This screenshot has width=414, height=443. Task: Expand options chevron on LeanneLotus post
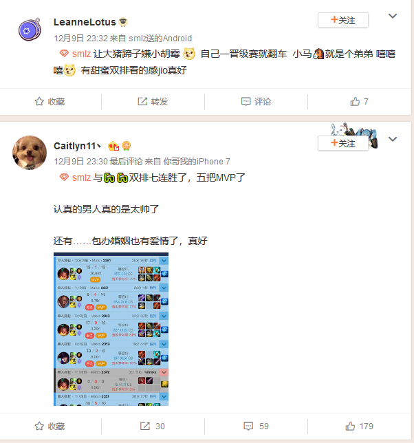[393, 16]
